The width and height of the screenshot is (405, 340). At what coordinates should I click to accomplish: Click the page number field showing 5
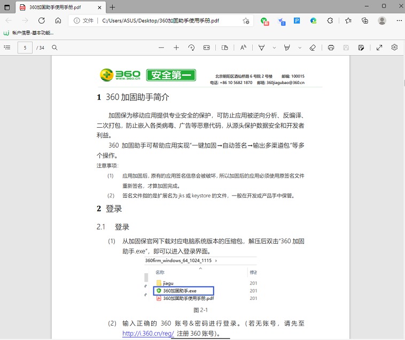[25, 48]
